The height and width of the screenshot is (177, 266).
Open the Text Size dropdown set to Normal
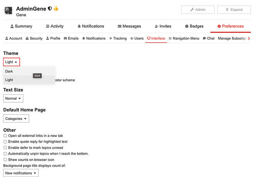tap(13, 99)
